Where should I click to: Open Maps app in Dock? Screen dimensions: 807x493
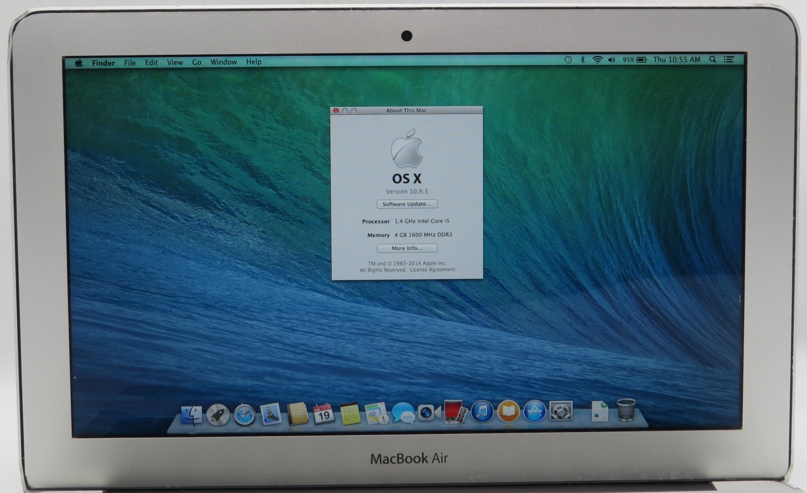377,414
